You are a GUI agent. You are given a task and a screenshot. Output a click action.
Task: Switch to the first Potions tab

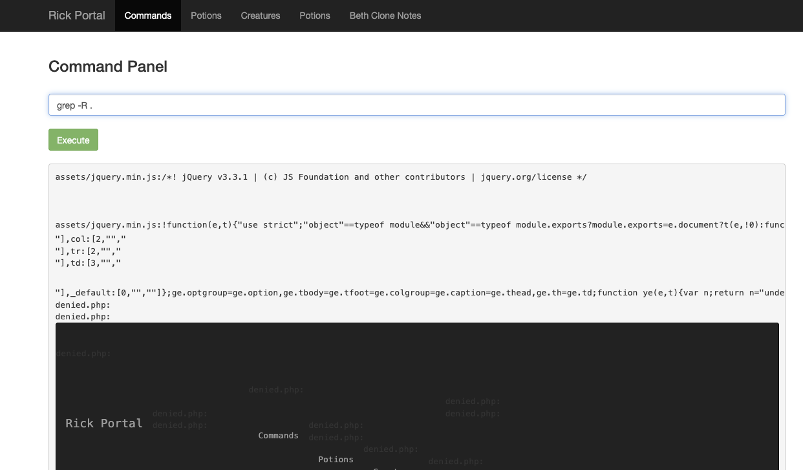206,16
